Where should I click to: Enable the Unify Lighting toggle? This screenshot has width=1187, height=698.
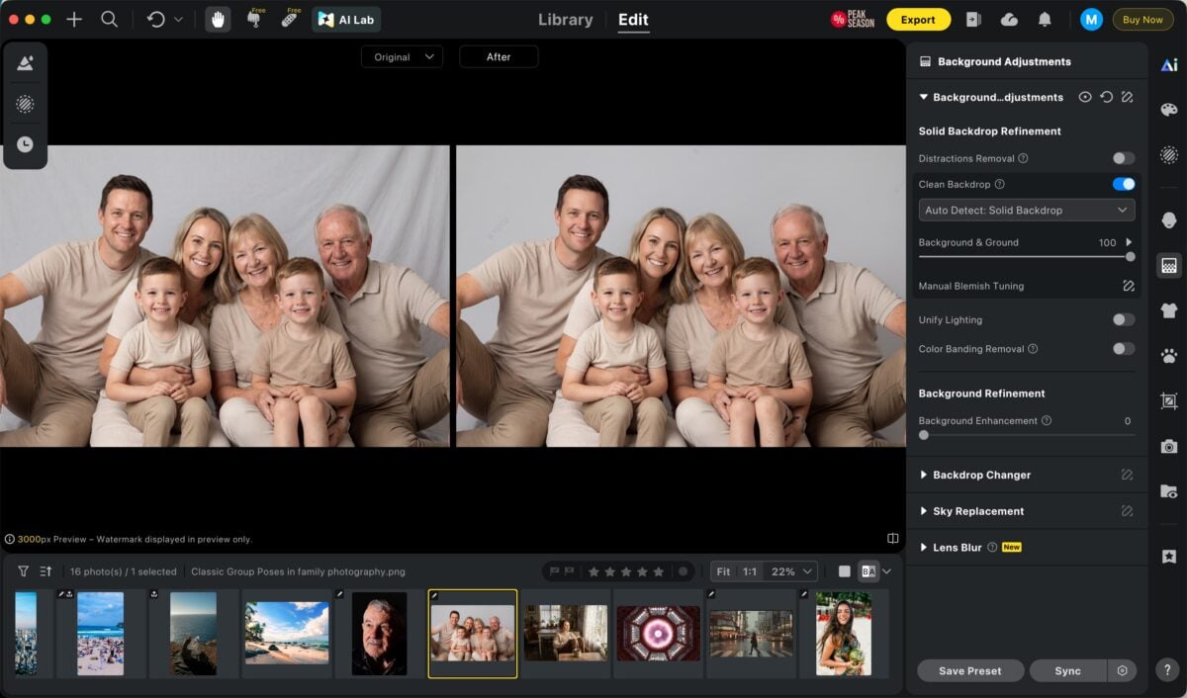pyautogui.click(x=1124, y=319)
